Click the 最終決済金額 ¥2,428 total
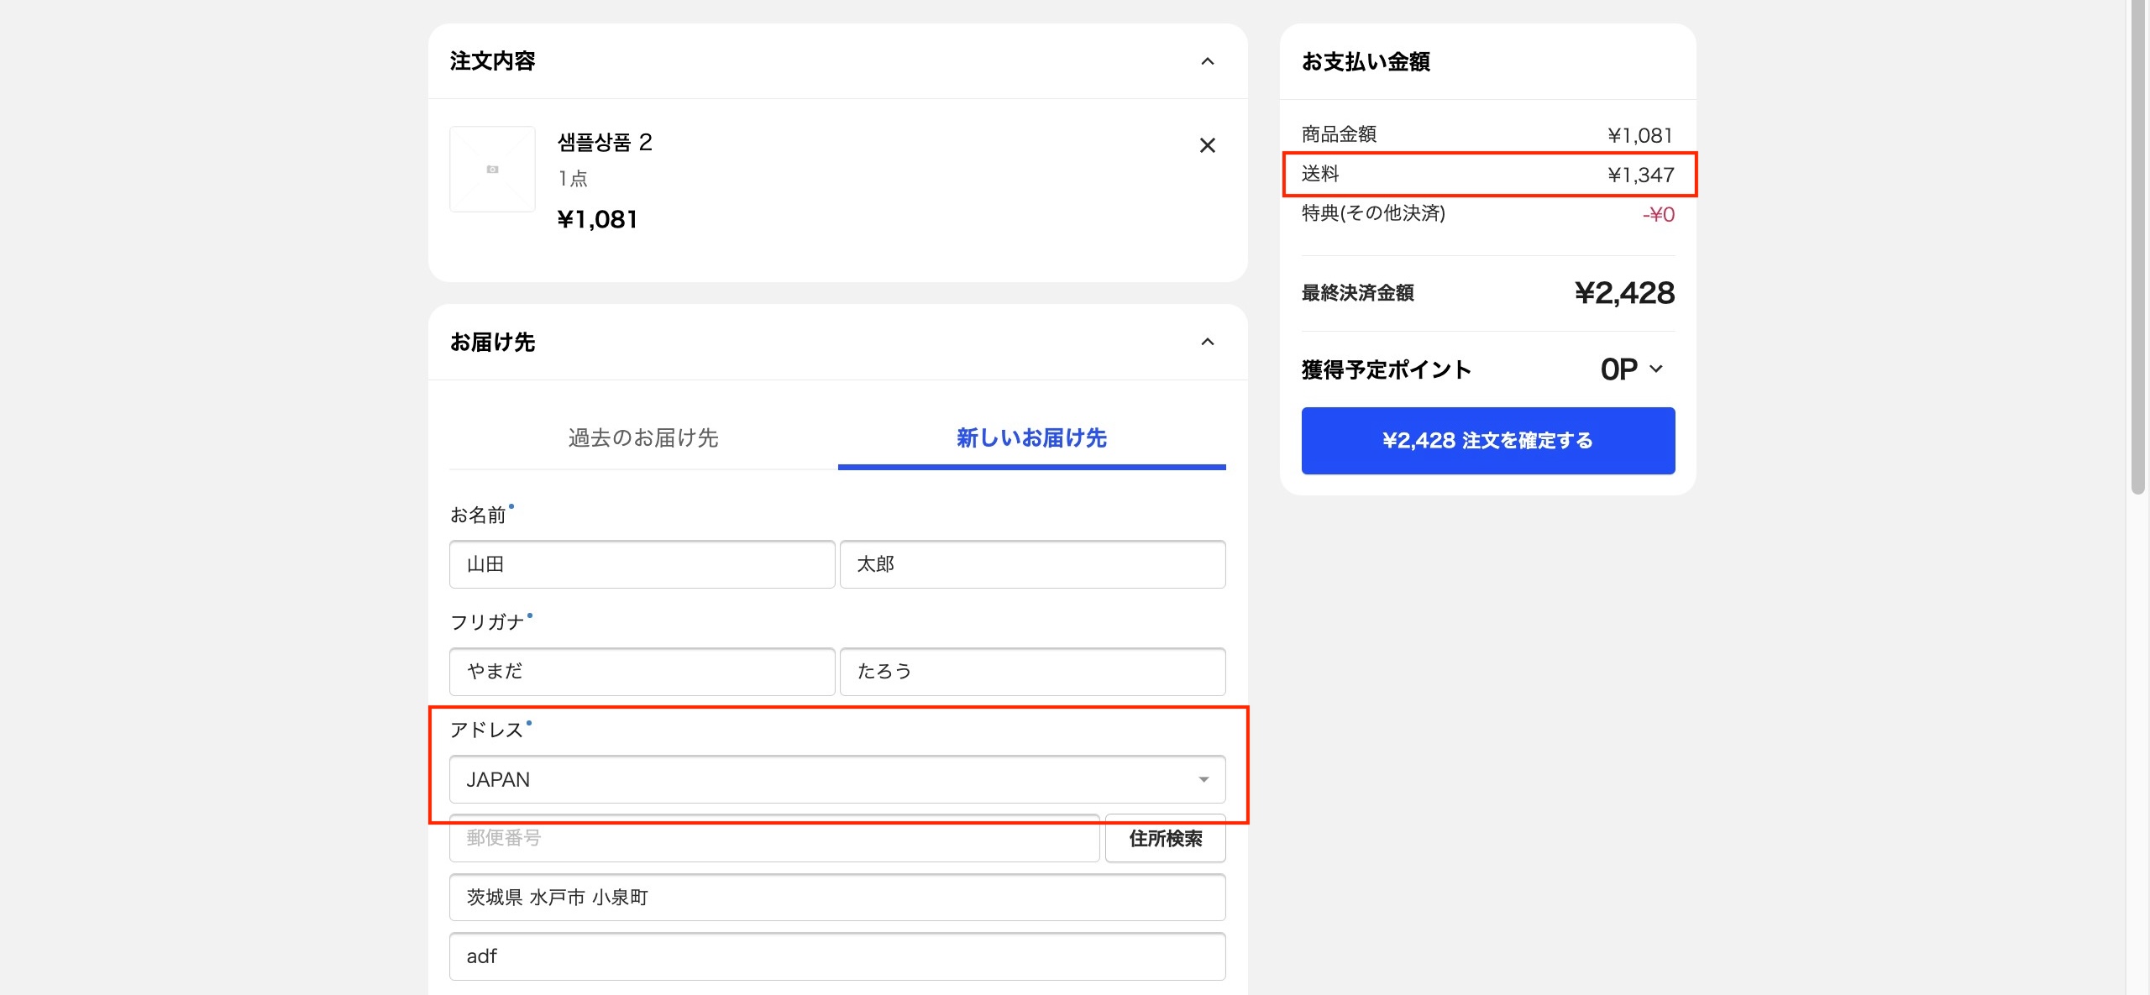2150x995 pixels. (1624, 293)
